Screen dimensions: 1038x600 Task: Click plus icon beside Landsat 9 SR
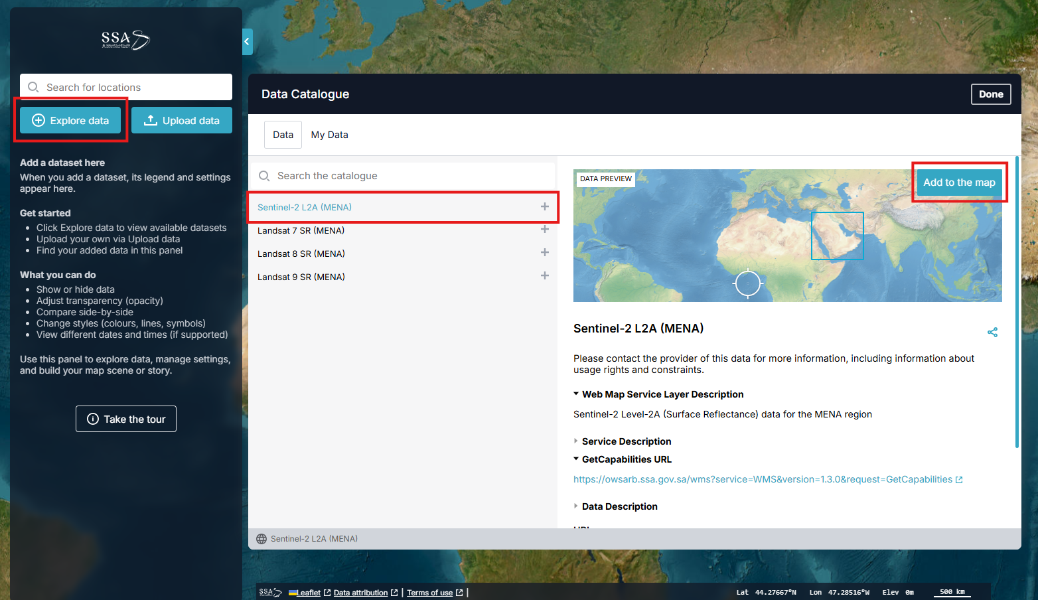point(544,276)
